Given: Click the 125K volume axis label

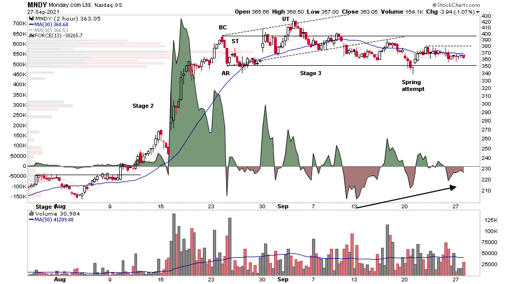Looking at the screenshot, I should pos(491,220).
